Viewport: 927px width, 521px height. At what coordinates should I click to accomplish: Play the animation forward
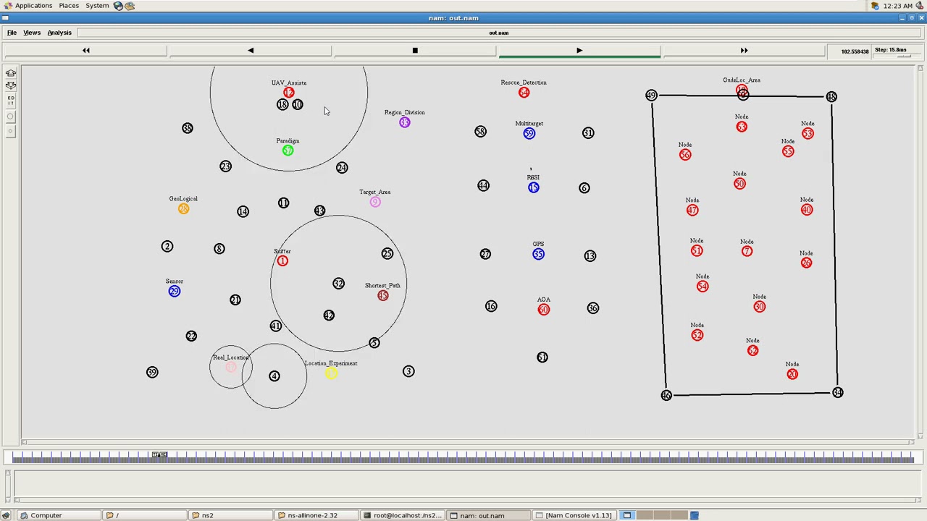579,51
